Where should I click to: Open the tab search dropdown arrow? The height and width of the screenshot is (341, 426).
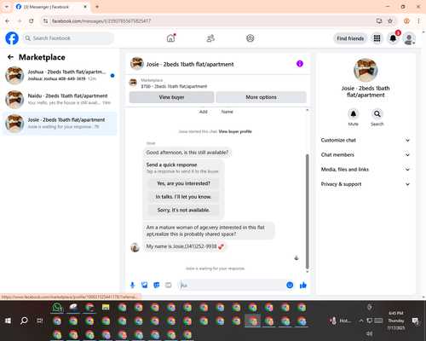(7, 7)
